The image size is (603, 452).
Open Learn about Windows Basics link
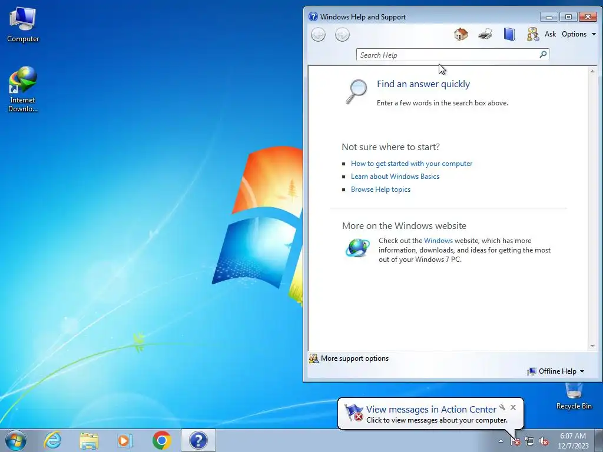[x=395, y=177]
